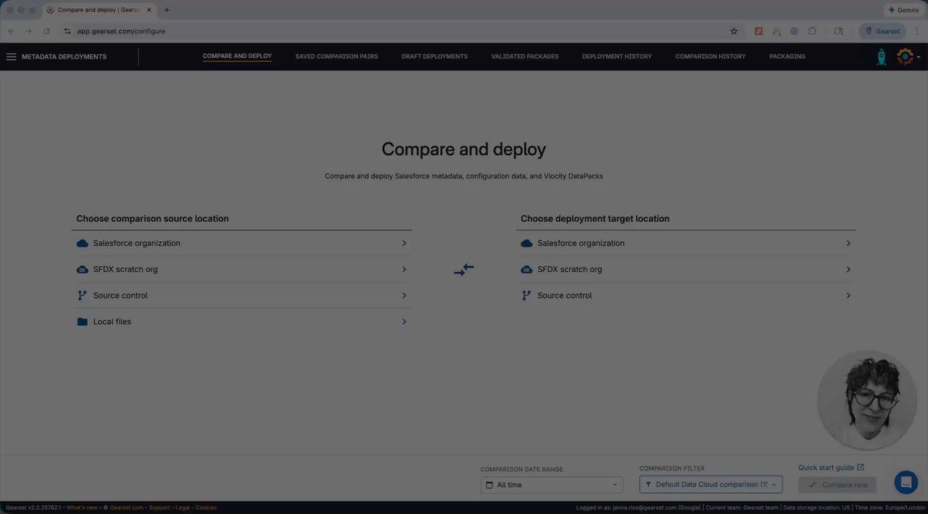Bookmark this page with the star icon
This screenshot has height=514, width=928.
click(x=734, y=31)
